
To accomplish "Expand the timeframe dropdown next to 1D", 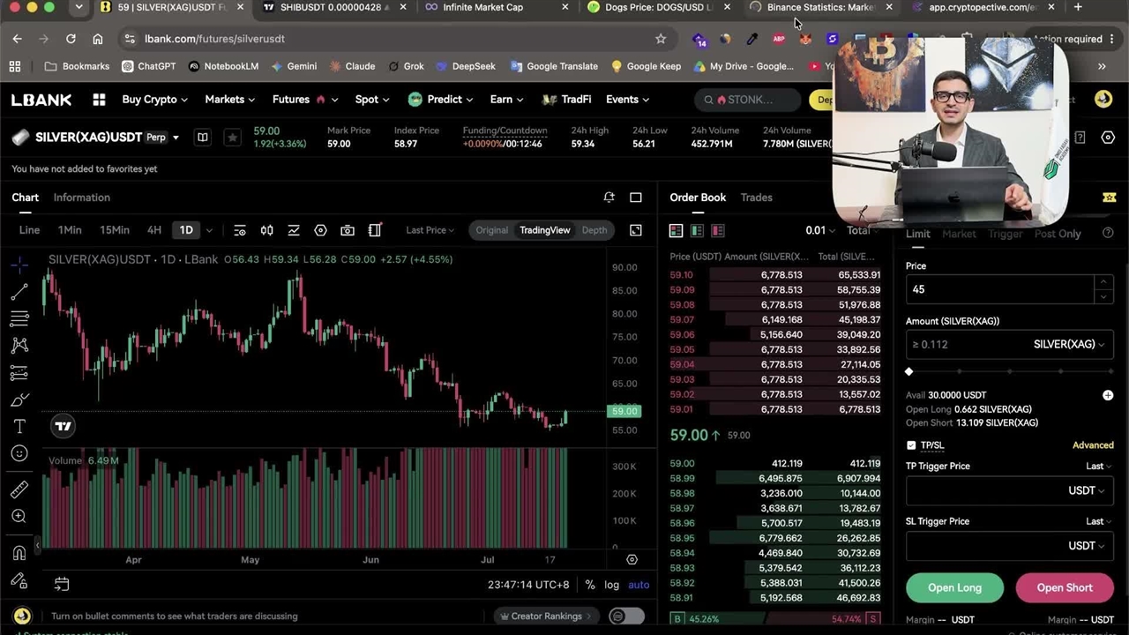I will 209,230.
